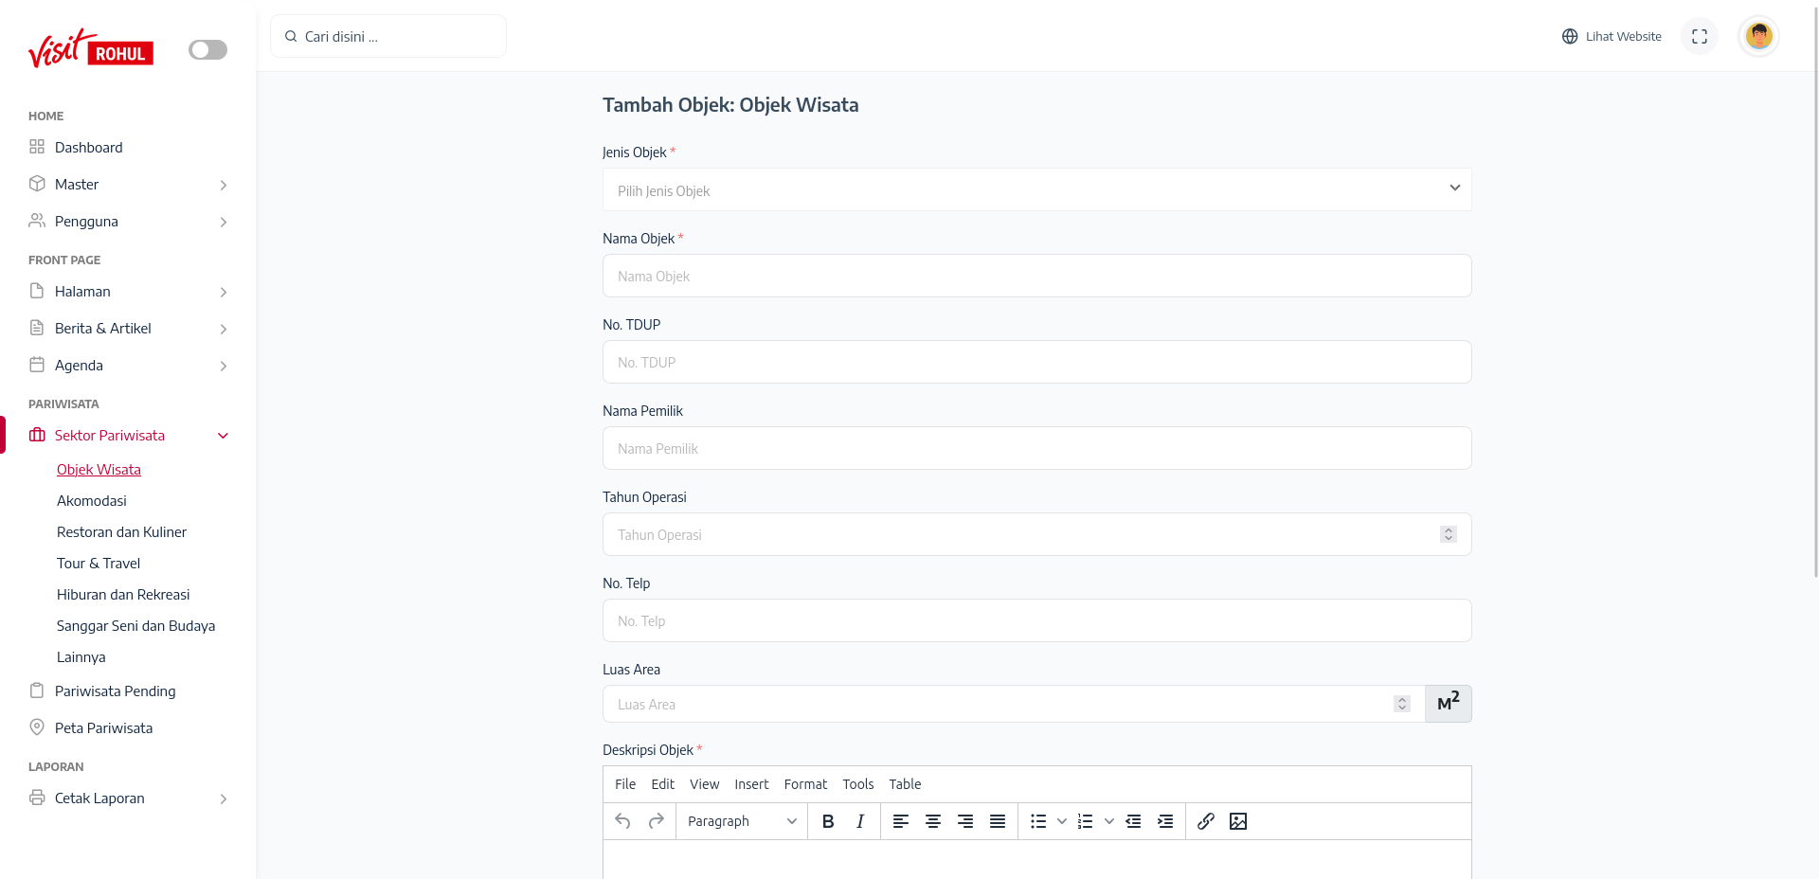
Task: Expand the Agenda menu chevron
Action: click(224, 366)
